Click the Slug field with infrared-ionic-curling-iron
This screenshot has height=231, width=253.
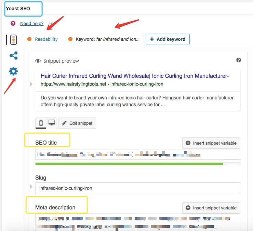pyautogui.click(x=138, y=188)
